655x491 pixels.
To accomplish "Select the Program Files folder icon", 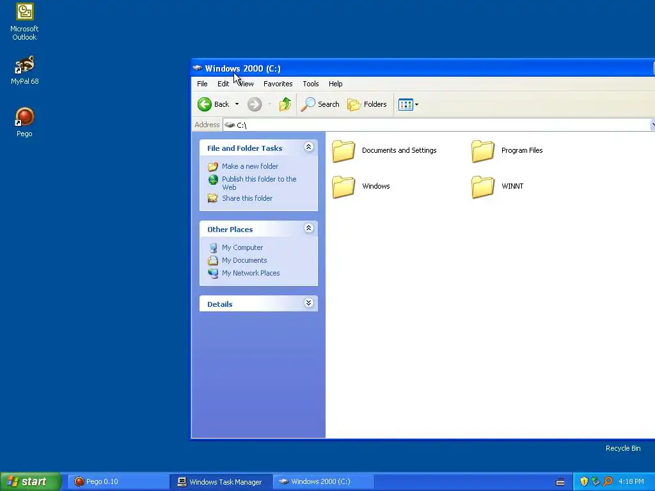I will coord(483,151).
